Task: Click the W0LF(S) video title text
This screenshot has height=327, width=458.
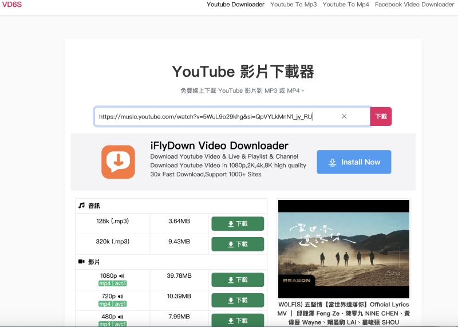Action: pyautogui.click(x=343, y=313)
